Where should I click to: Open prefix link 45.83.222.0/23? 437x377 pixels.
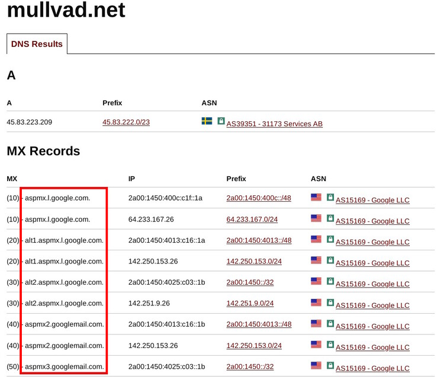(126, 122)
